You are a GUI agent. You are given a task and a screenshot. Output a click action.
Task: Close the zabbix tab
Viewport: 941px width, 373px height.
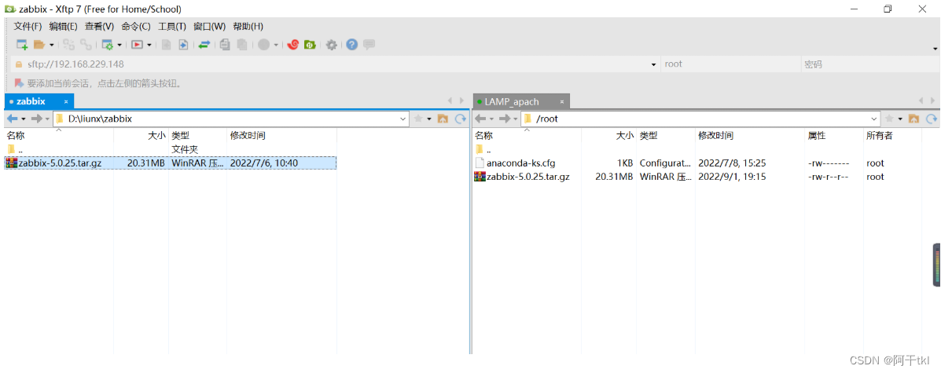click(66, 102)
